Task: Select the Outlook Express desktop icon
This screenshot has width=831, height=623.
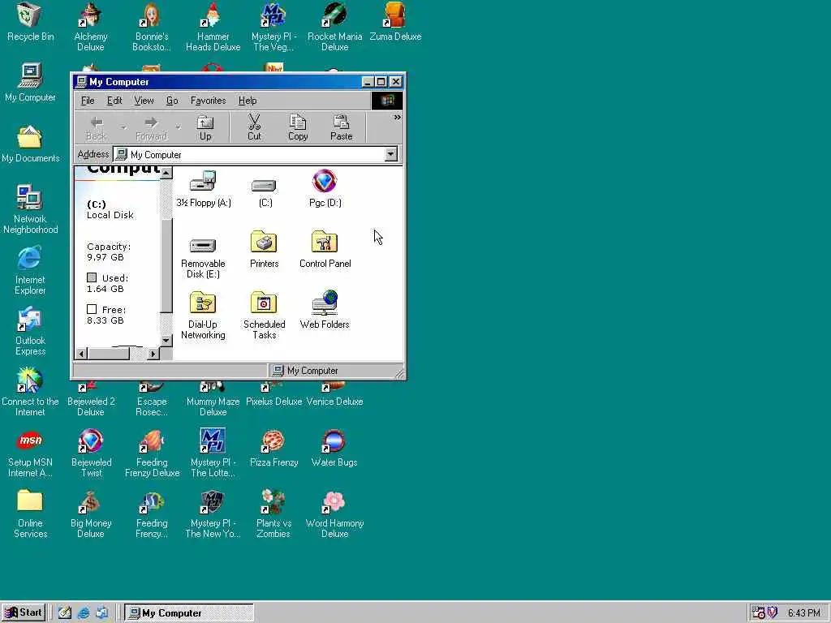Action: (30, 331)
